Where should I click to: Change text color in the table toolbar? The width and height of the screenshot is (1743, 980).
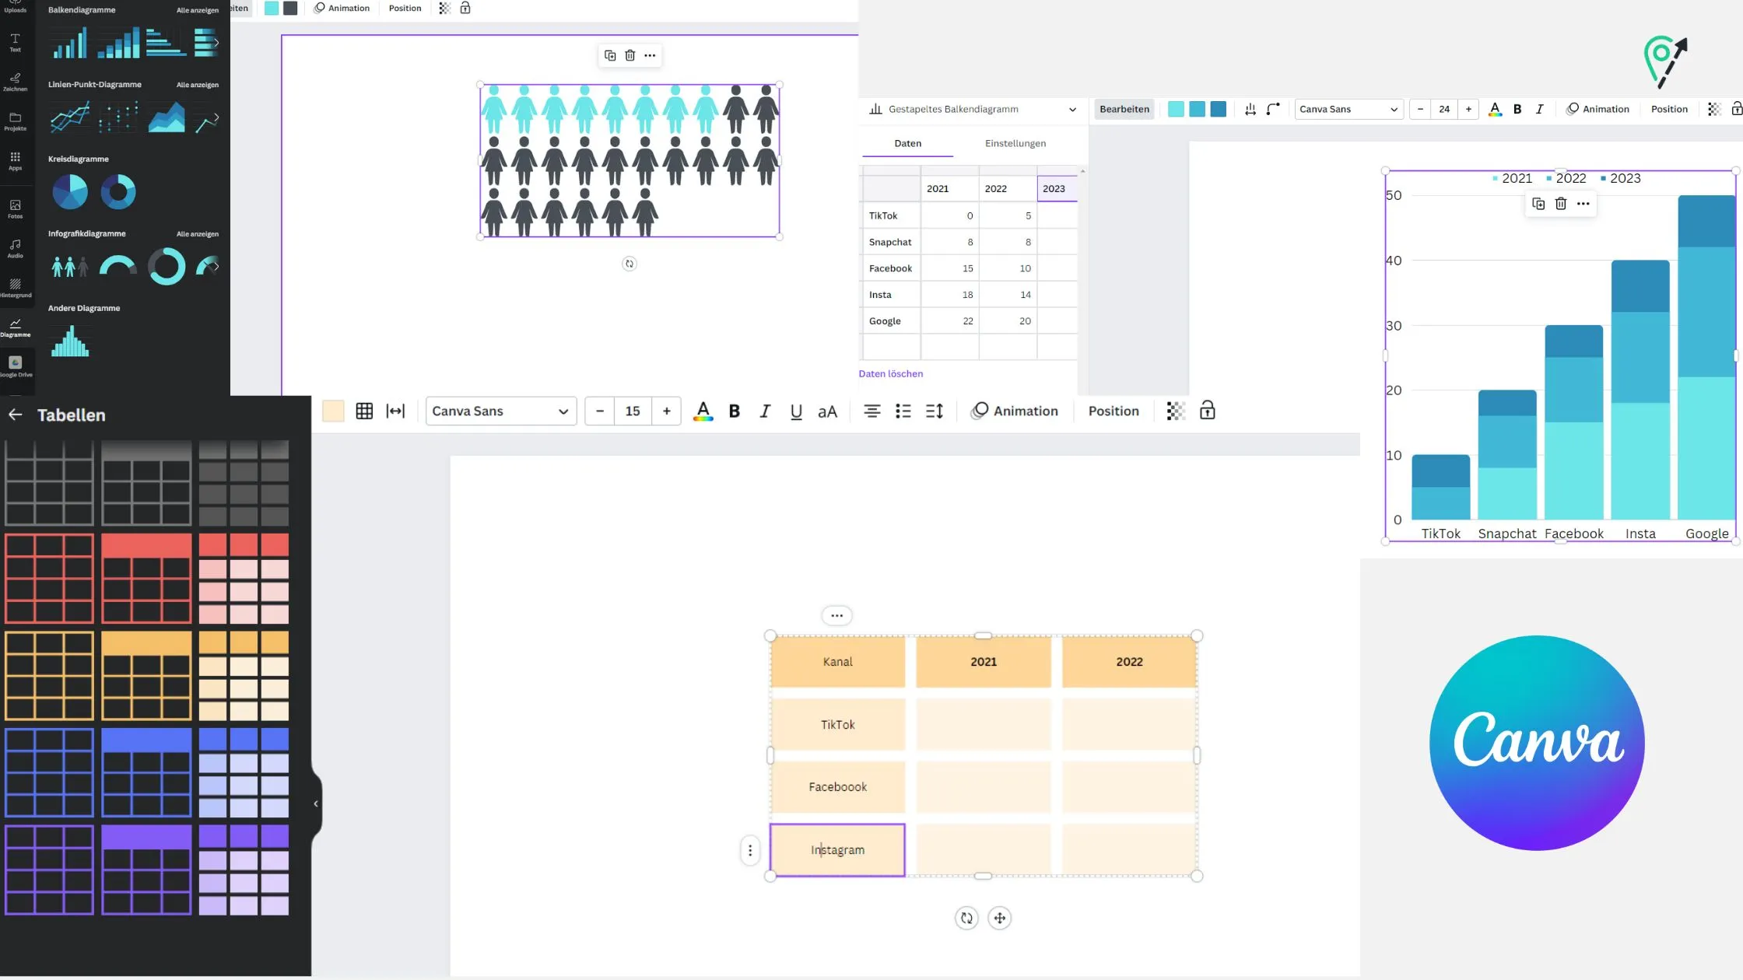pyautogui.click(x=703, y=411)
